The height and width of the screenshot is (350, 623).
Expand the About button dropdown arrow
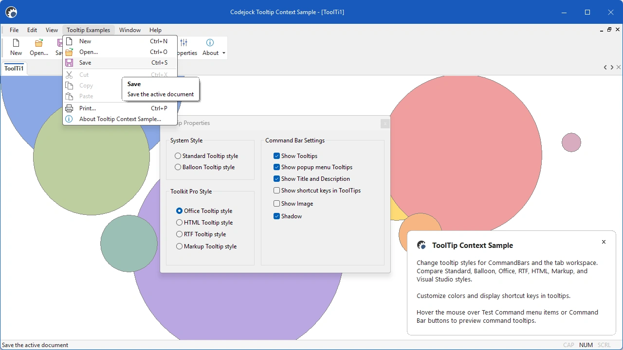[x=224, y=53]
